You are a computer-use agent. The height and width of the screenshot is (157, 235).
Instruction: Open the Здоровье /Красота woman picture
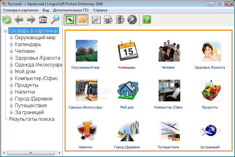pos(211,51)
